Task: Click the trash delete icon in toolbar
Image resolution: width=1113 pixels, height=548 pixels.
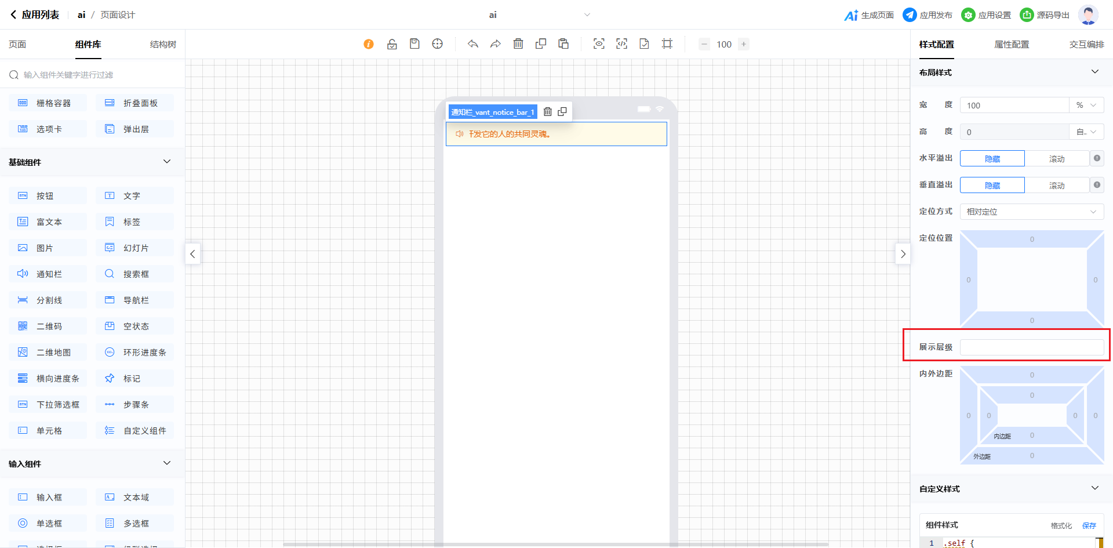Action: click(x=518, y=44)
